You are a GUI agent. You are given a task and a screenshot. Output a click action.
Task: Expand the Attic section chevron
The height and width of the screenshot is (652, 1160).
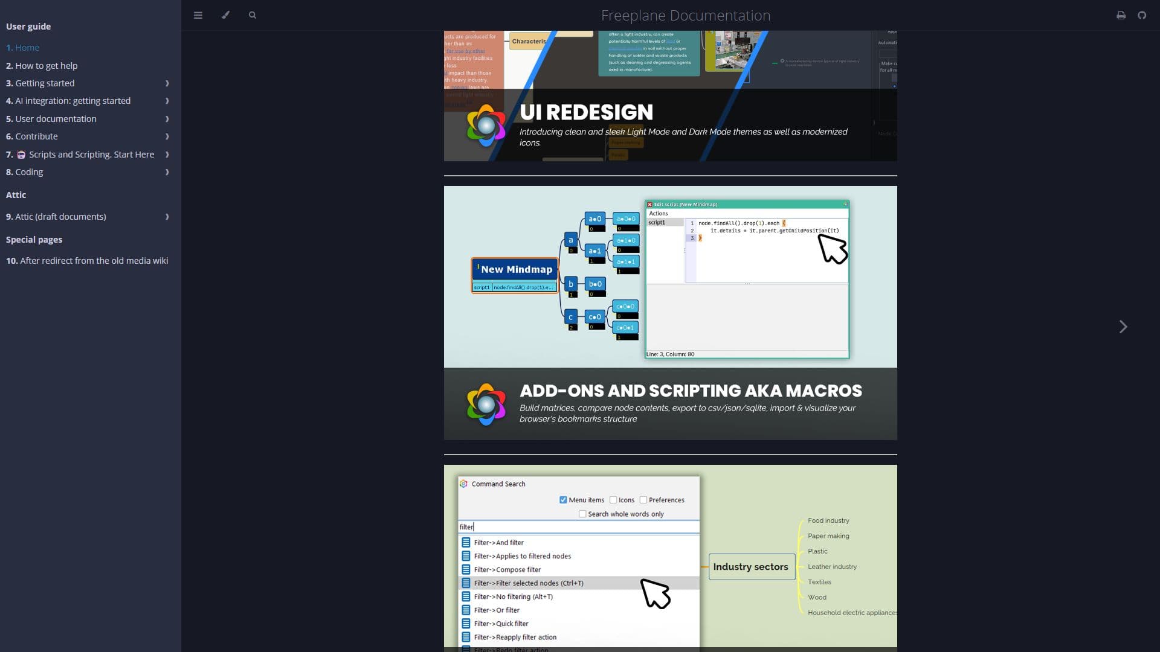pyautogui.click(x=167, y=217)
